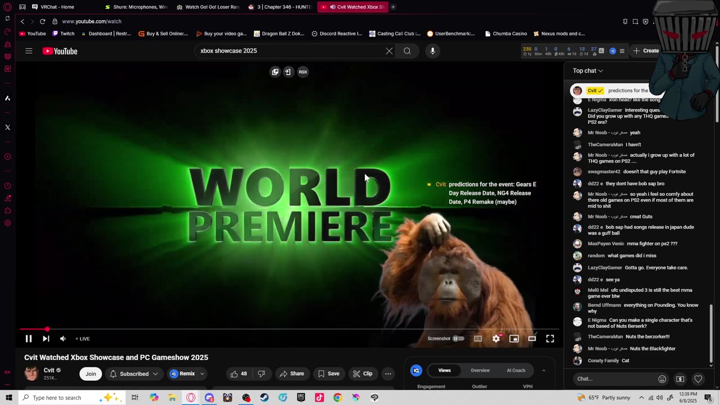The image size is (720, 405).
Task: Skip to the next video
Action: [46, 339]
